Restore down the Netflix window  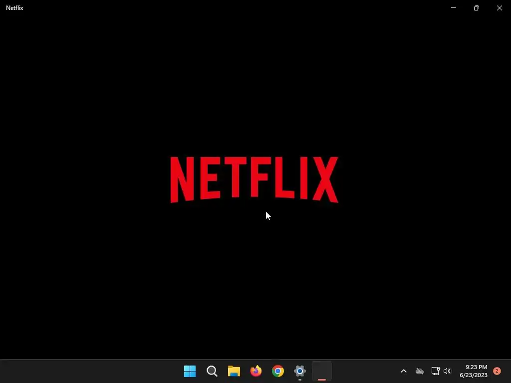coord(477,8)
